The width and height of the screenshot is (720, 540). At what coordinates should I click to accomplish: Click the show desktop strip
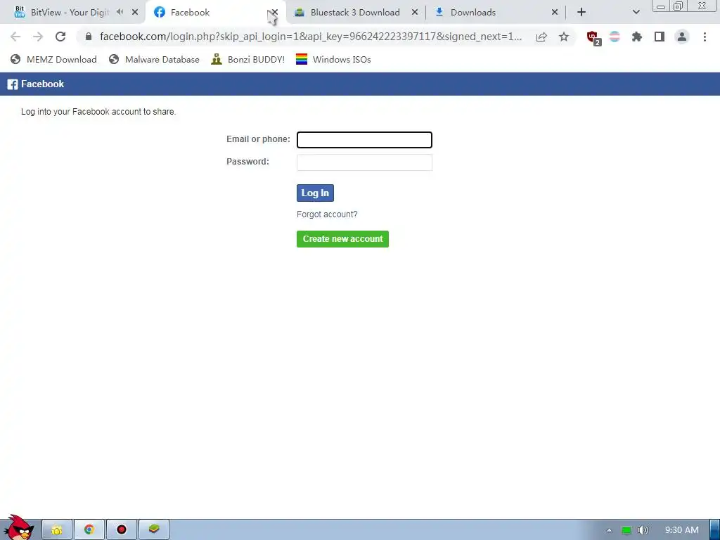click(x=715, y=530)
